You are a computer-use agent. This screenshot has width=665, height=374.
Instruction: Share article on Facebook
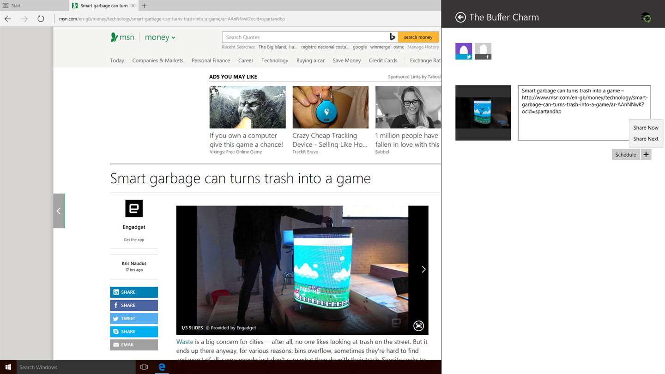pos(134,305)
